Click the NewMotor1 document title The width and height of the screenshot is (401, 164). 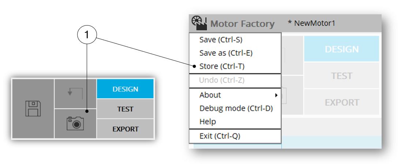[x=311, y=23]
